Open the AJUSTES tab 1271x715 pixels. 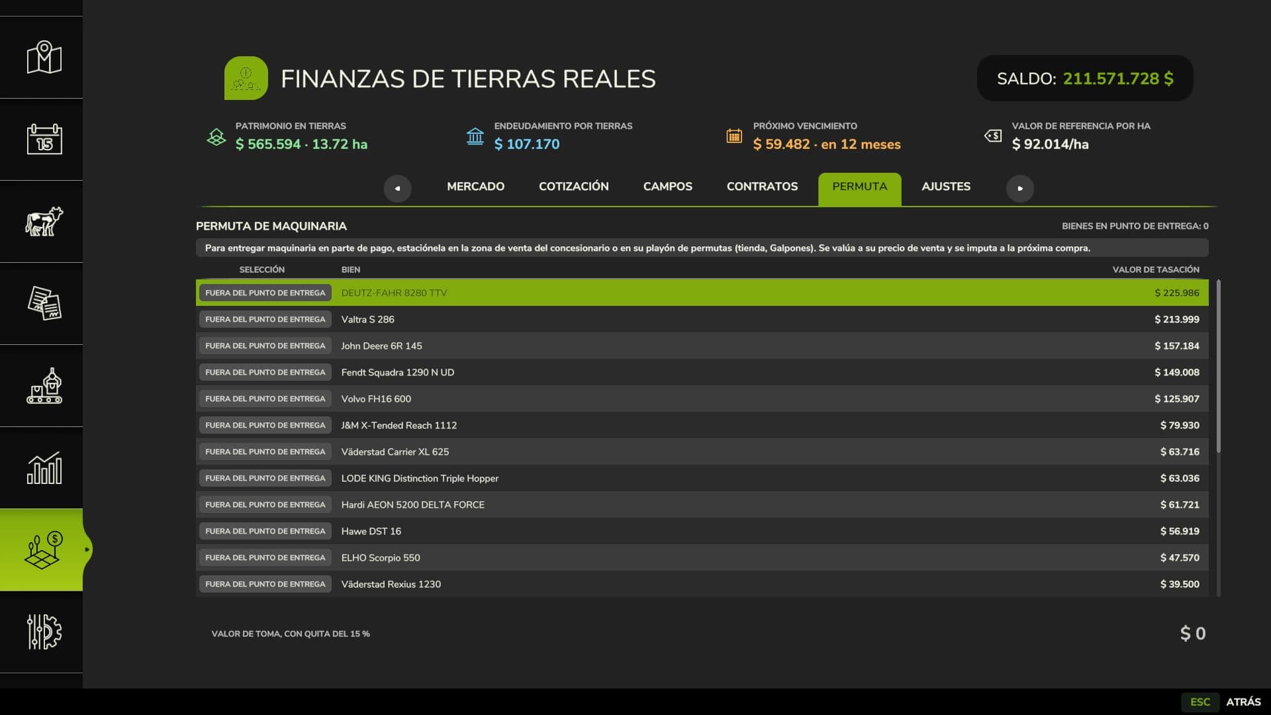tap(945, 187)
